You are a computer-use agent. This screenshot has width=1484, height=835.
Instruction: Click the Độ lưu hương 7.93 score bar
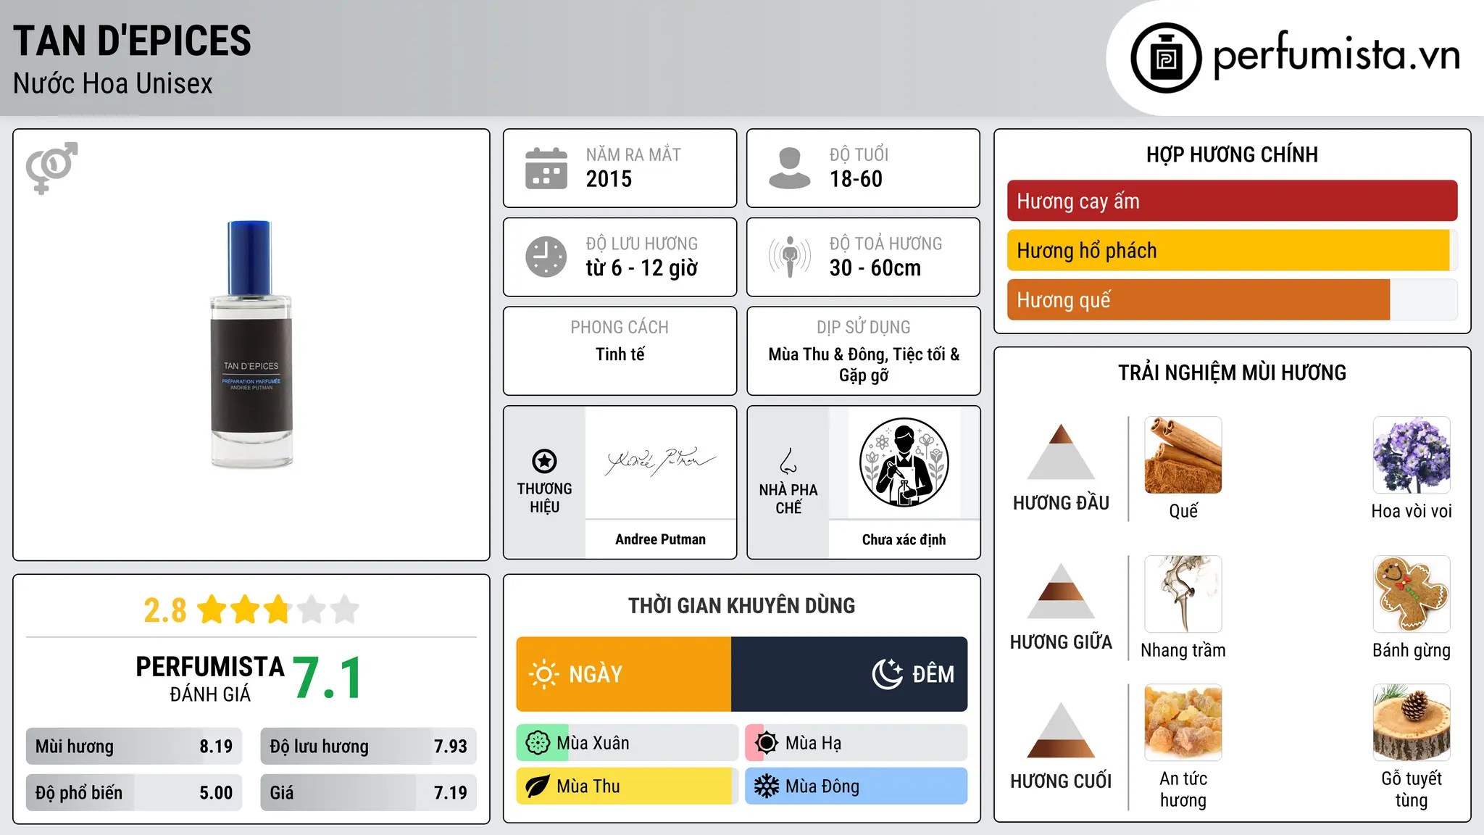click(x=368, y=747)
